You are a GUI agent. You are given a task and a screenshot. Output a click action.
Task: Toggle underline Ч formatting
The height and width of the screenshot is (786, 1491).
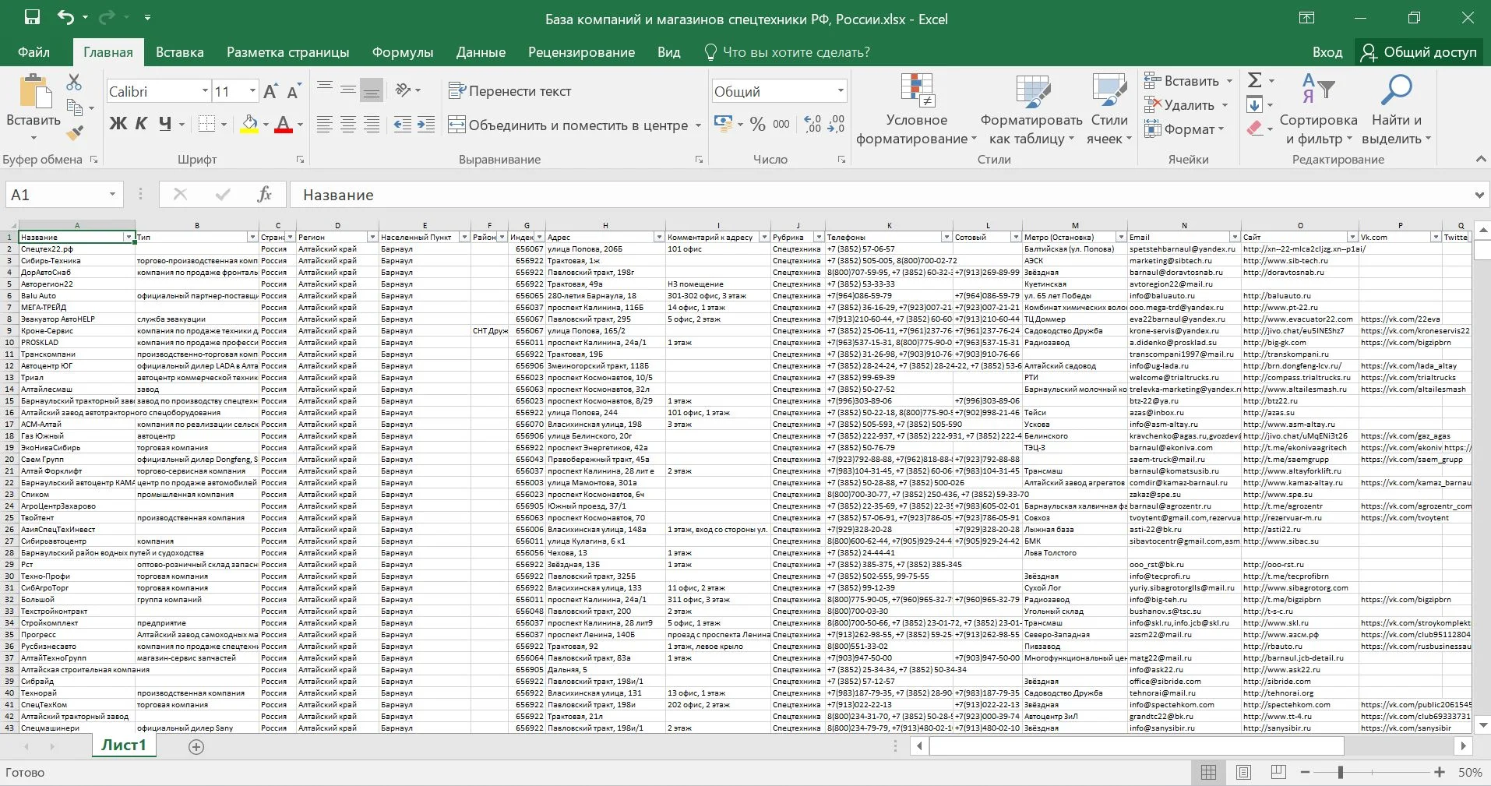click(x=164, y=124)
